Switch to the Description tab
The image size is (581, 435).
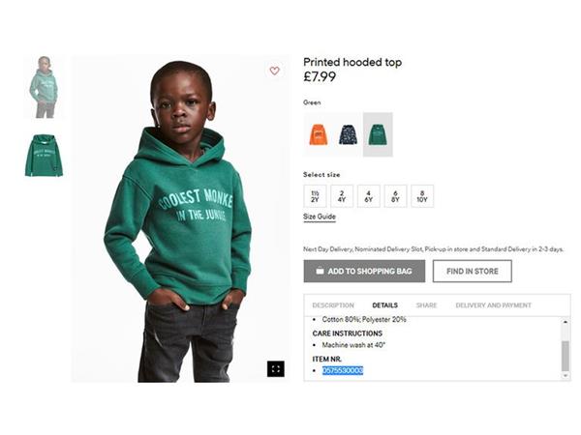[333, 305]
